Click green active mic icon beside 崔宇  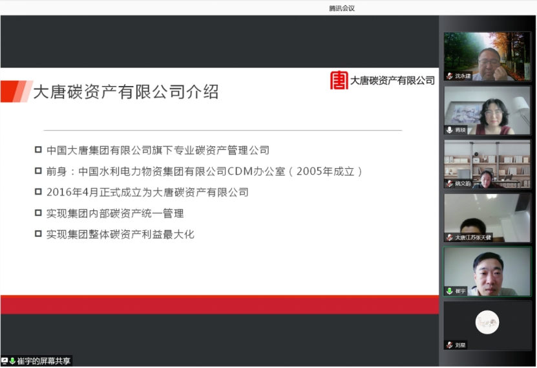[449, 291]
